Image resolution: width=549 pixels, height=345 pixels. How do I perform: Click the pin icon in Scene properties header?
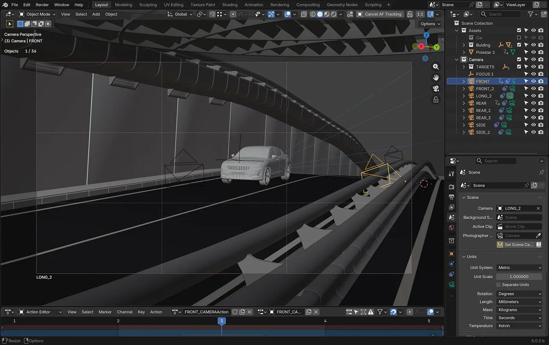click(x=542, y=172)
